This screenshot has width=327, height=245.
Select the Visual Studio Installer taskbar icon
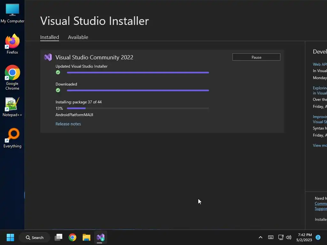click(x=101, y=237)
